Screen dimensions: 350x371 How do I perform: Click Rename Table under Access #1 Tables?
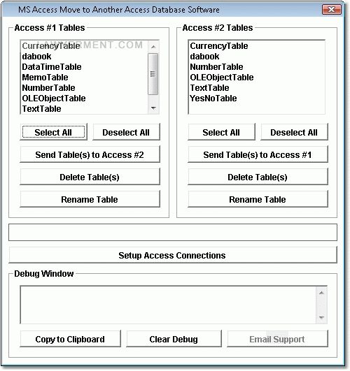pos(90,199)
